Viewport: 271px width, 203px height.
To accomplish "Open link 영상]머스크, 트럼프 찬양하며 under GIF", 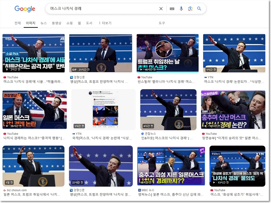I will (99, 82).
